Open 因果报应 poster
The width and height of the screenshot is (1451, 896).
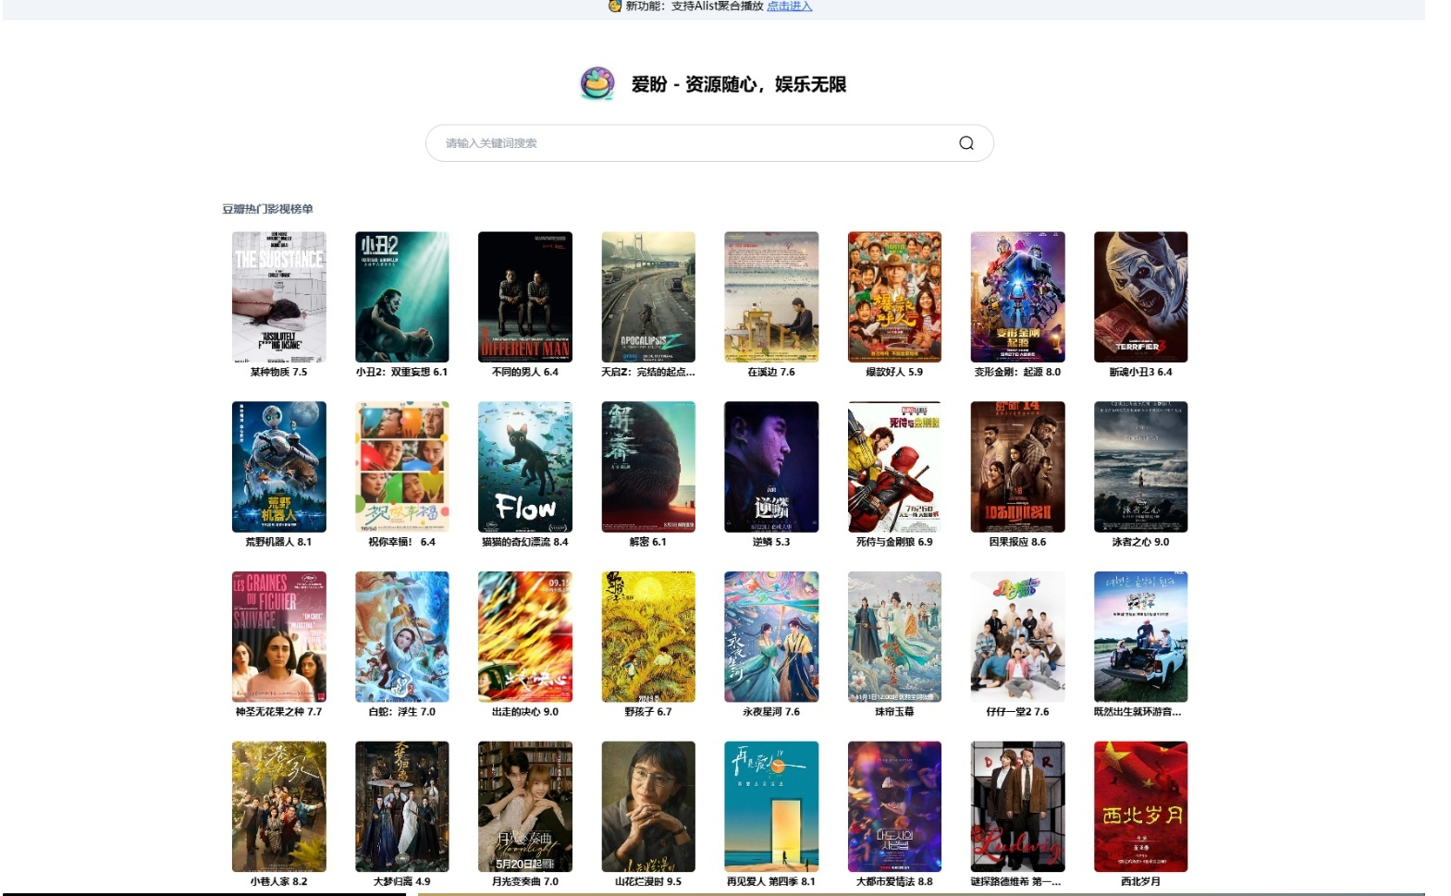click(x=1017, y=467)
